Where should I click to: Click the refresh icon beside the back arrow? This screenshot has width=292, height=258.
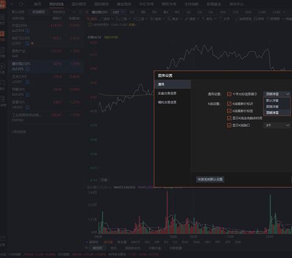click(21, 4)
